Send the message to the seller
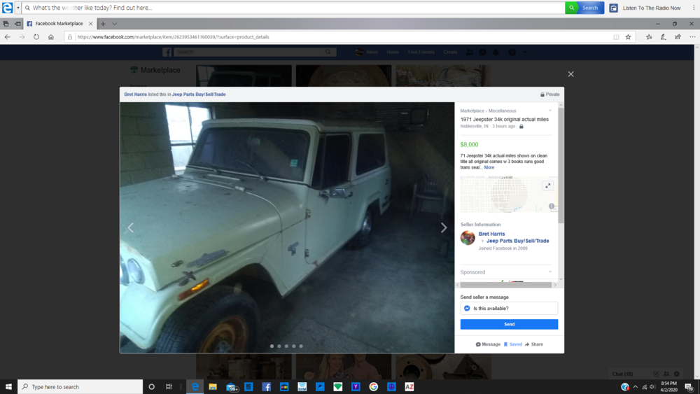 (x=509, y=325)
